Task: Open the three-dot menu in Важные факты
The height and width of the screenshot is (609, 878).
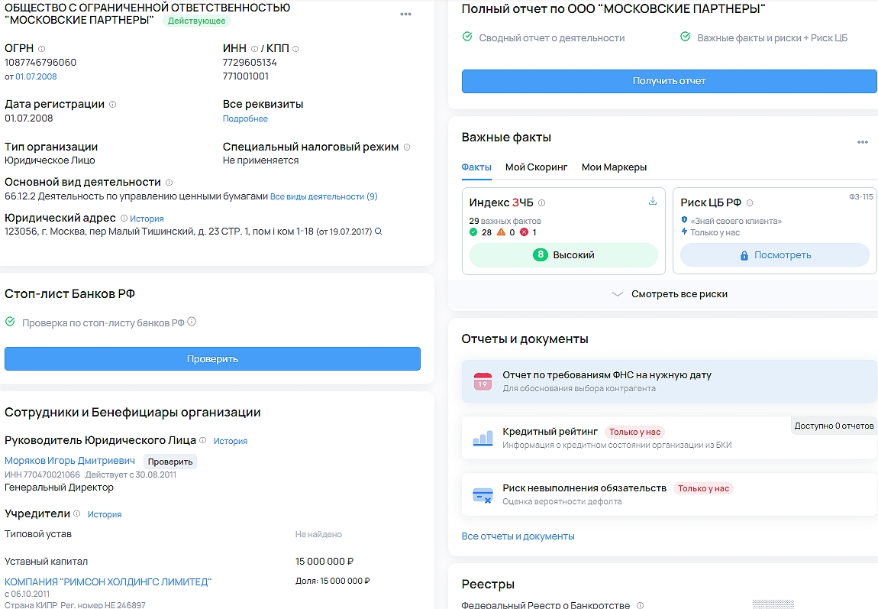Action: 862,142
